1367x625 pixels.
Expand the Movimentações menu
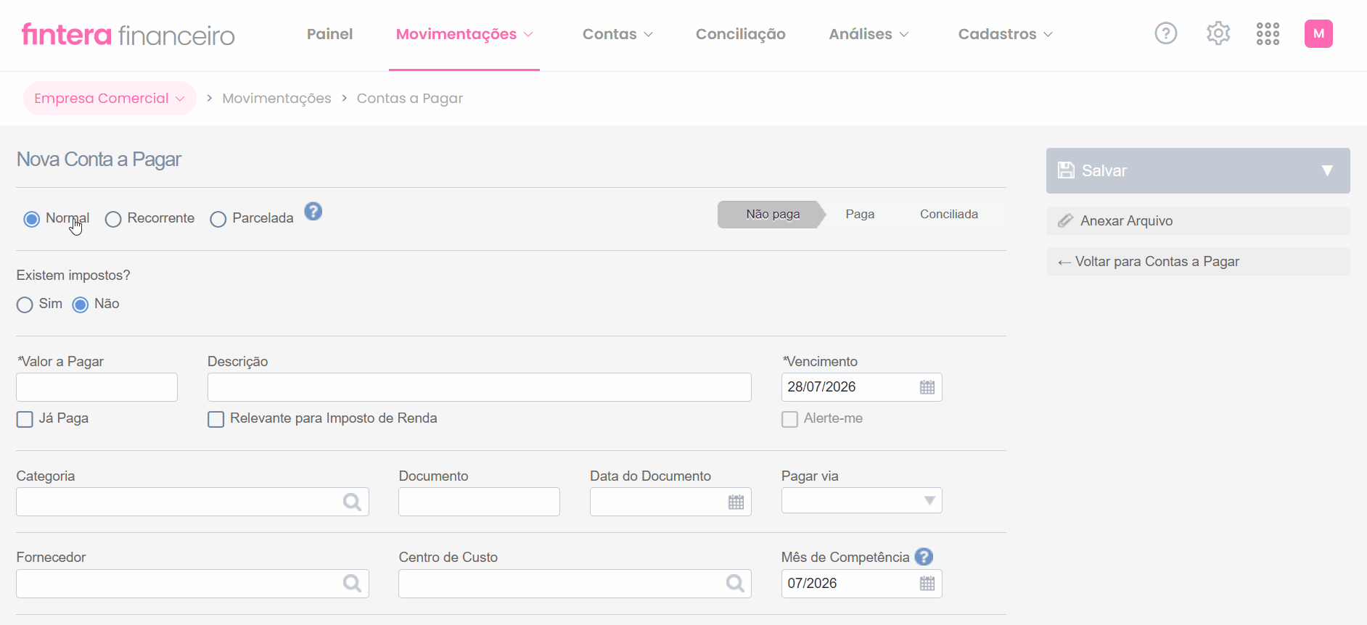click(x=464, y=34)
